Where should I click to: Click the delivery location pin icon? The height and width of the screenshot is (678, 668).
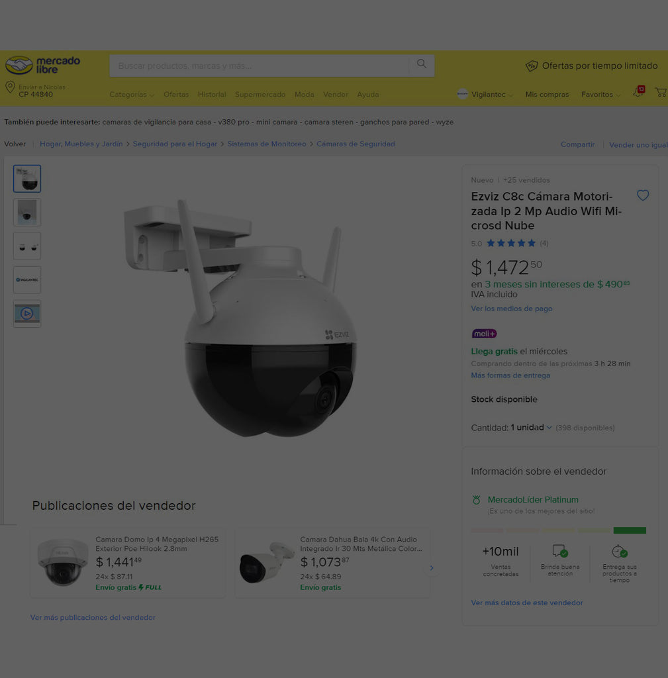pyautogui.click(x=10, y=87)
